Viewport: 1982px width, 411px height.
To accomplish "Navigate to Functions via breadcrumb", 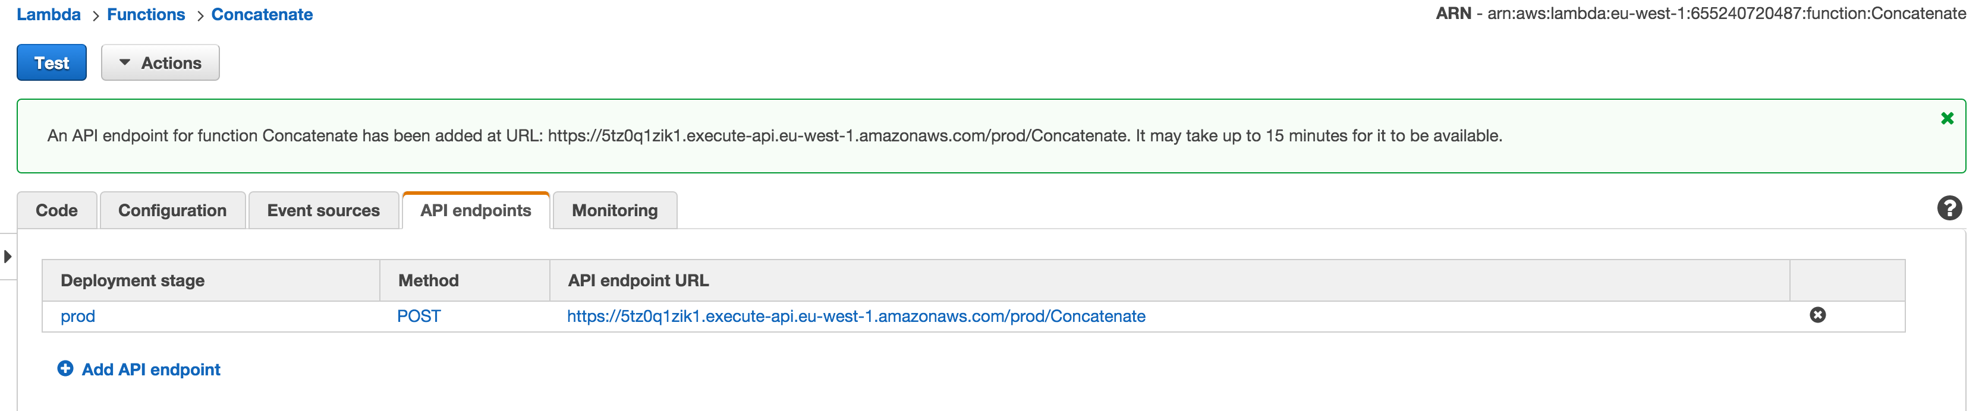I will (146, 14).
